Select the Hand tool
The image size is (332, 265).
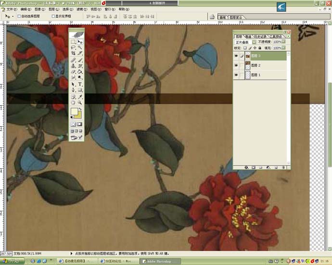pyautogui.click(x=73, y=103)
